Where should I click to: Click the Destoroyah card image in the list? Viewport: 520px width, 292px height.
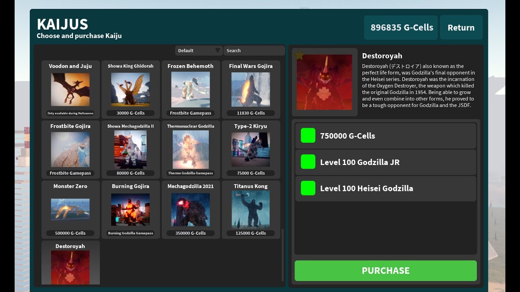click(70, 267)
